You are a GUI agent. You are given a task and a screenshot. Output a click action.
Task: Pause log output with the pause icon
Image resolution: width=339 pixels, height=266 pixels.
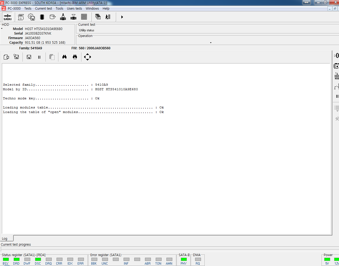pyautogui.click(x=39, y=57)
